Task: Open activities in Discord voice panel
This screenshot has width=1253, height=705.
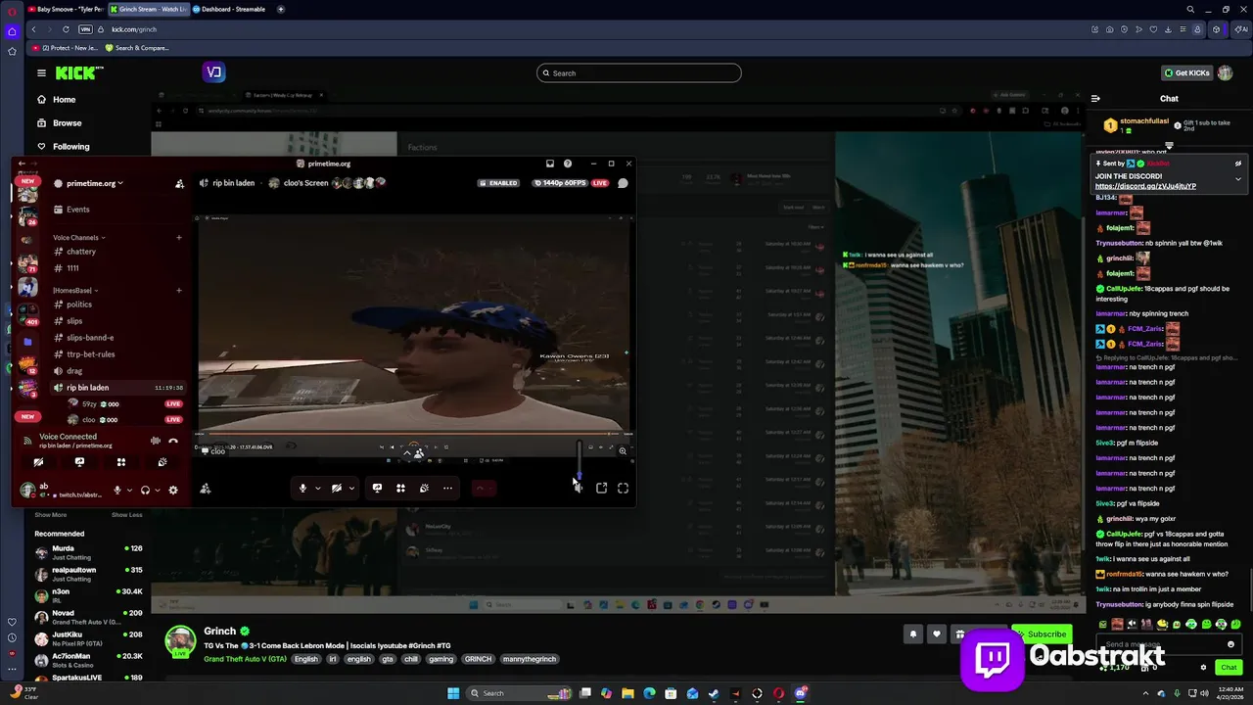Action: click(121, 462)
